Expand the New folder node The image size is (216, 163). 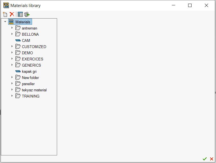tap(12, 77)
